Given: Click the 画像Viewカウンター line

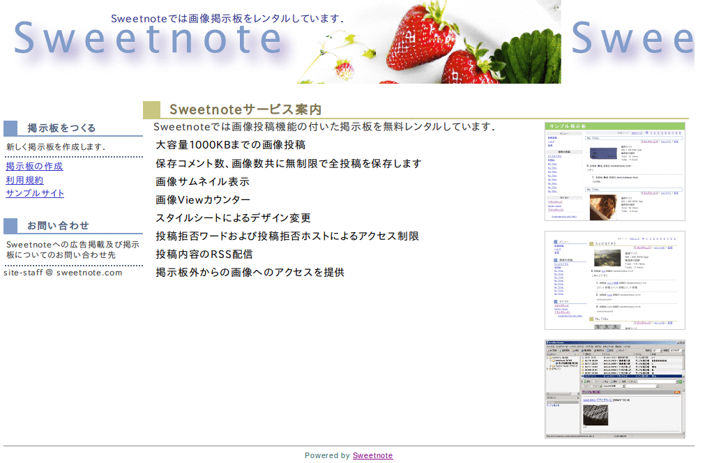Looking at the screenshot, I should coord(203,200).
